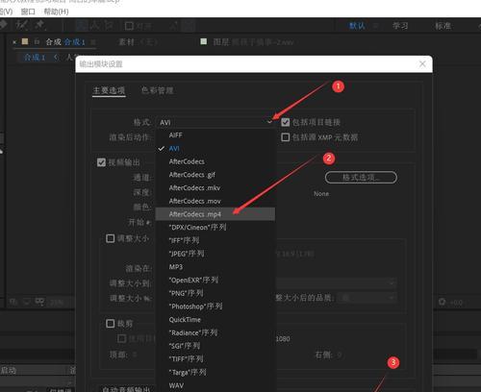Choose AfterCodecs .gif format
481x392 pixels.
(x=215, y=175)
